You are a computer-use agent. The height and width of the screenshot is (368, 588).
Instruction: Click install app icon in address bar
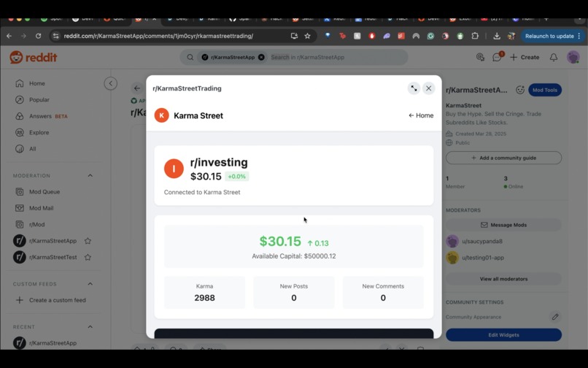(294, 36)
